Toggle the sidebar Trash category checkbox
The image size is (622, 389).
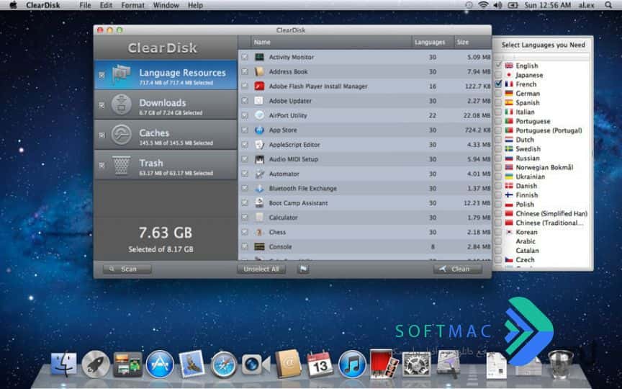102,166
